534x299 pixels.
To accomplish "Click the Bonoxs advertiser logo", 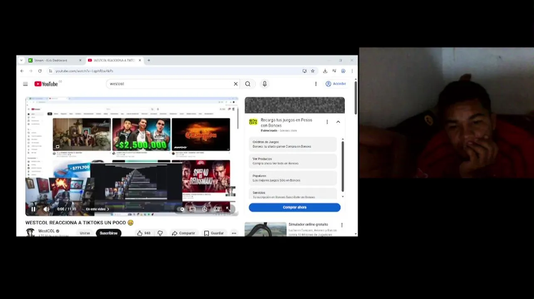I will click(x=253, y=122).
